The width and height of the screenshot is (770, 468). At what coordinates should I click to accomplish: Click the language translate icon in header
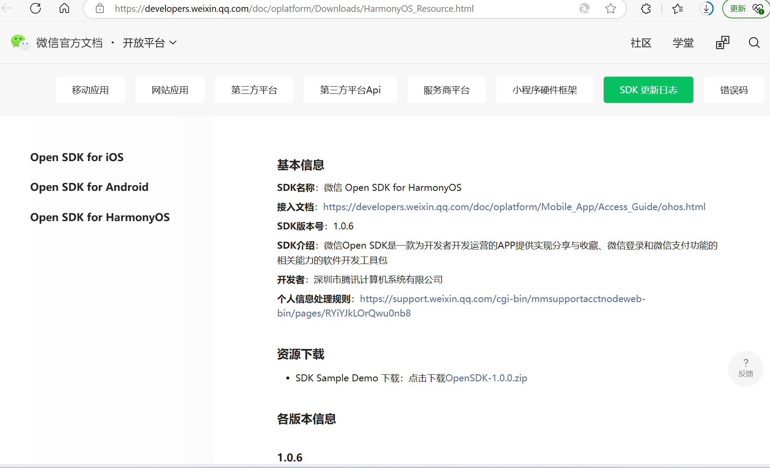[723, 42]
